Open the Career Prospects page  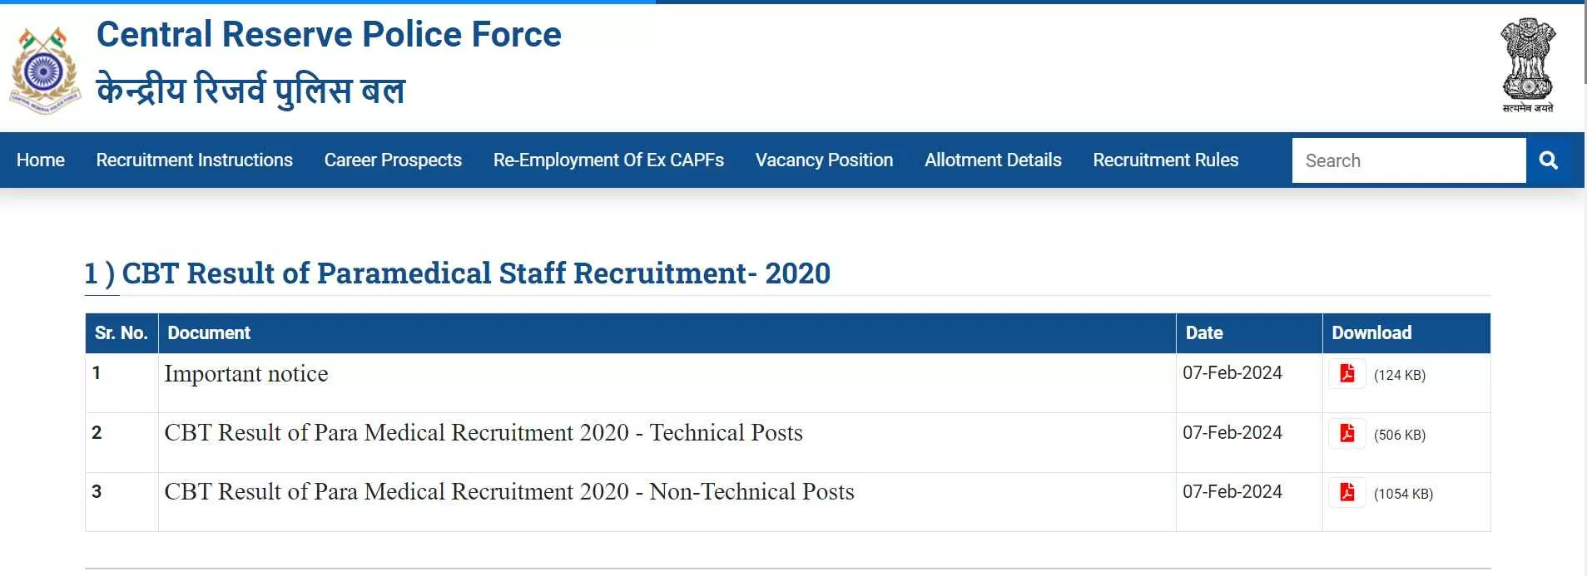point(393,160)
